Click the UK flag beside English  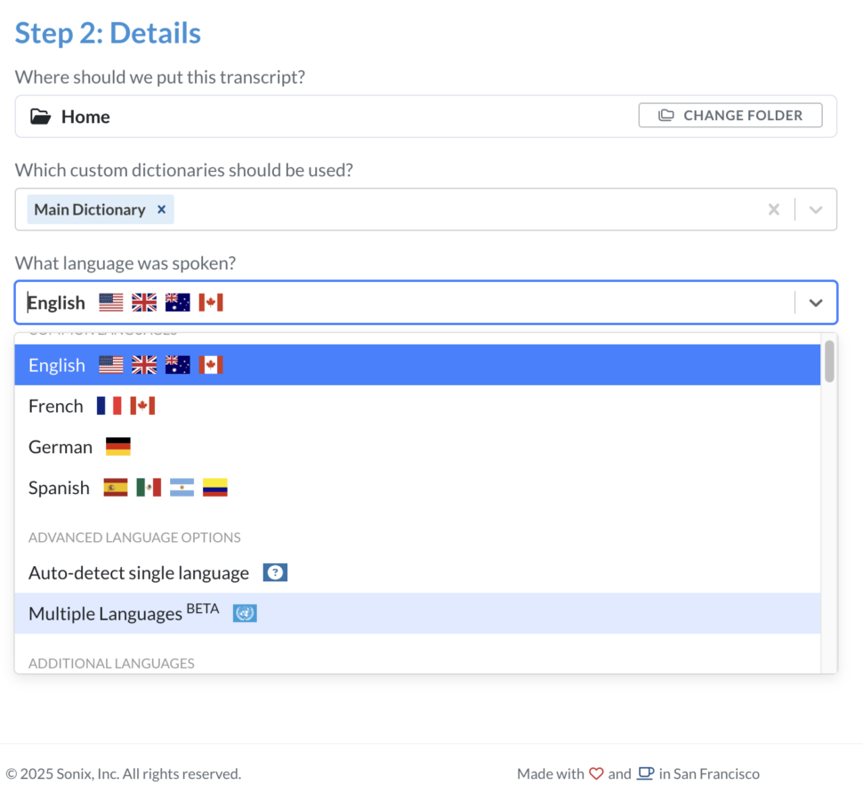tap(144, 302)
